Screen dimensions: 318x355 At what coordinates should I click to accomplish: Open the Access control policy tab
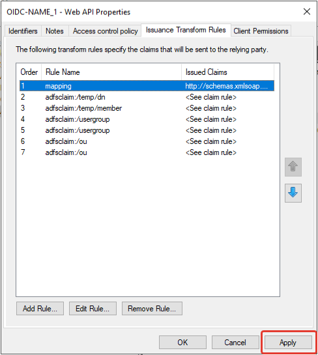click(105, 31)
